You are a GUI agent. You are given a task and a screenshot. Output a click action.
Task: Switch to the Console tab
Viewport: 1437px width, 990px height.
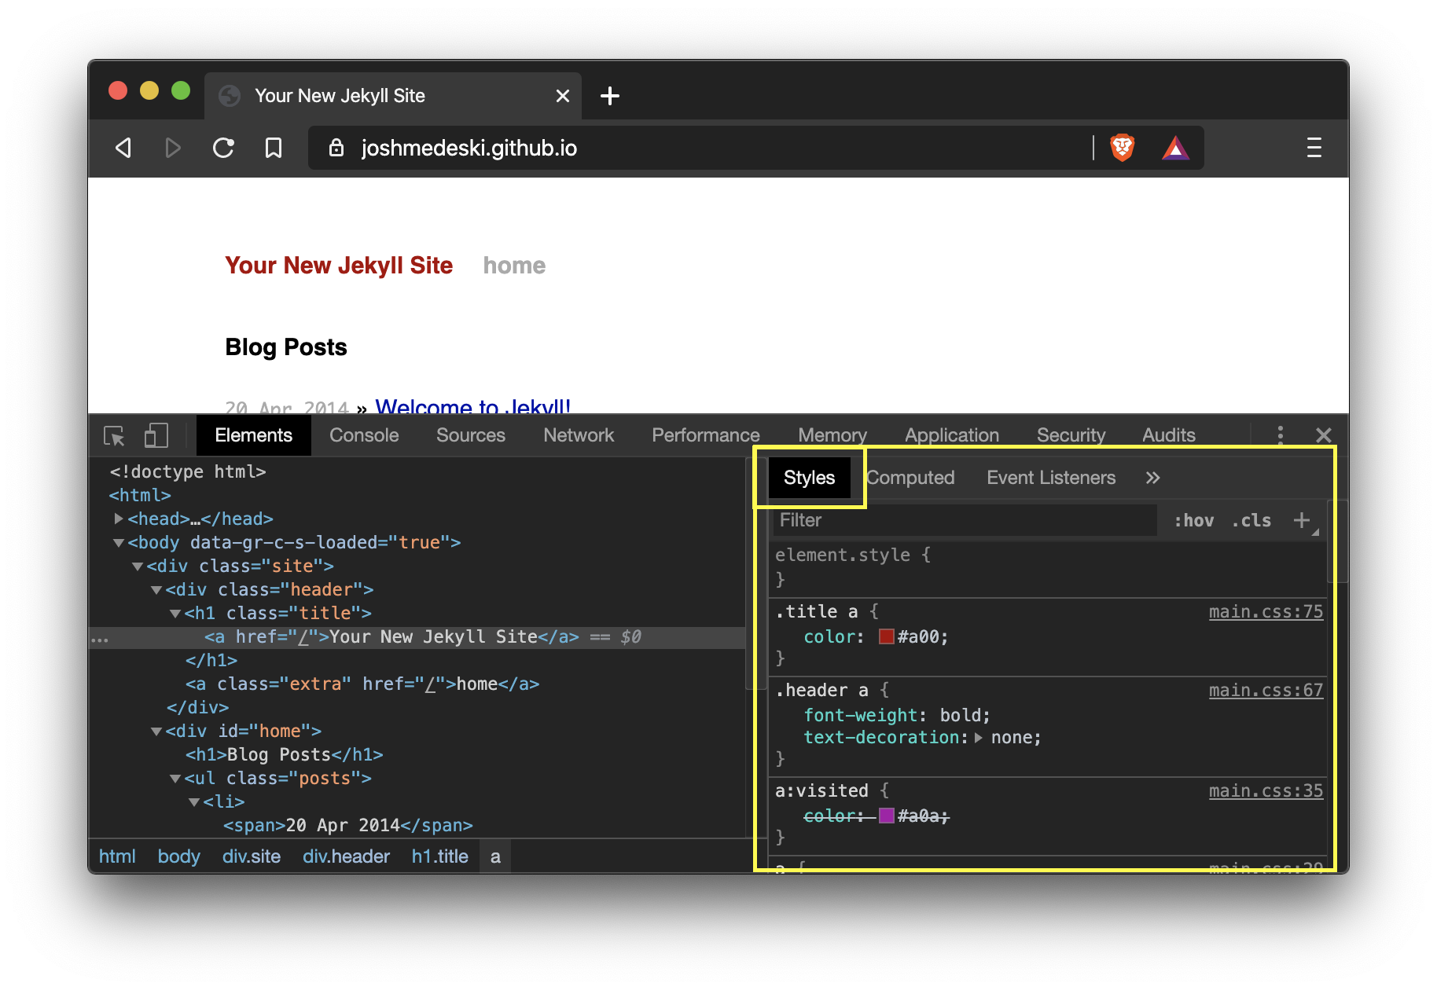(364, 435)
